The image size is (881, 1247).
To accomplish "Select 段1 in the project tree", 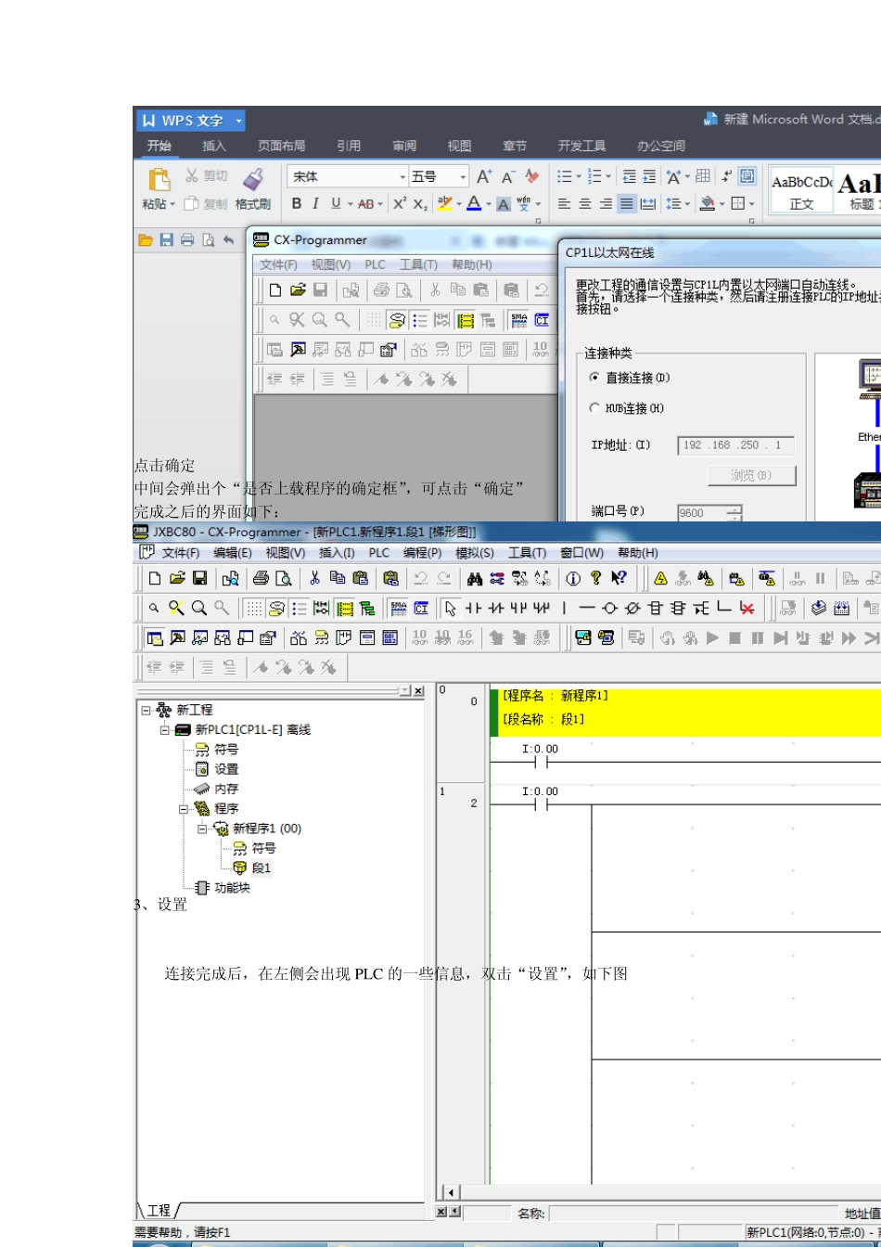I will pyautogui.click(x=262, y=868).
